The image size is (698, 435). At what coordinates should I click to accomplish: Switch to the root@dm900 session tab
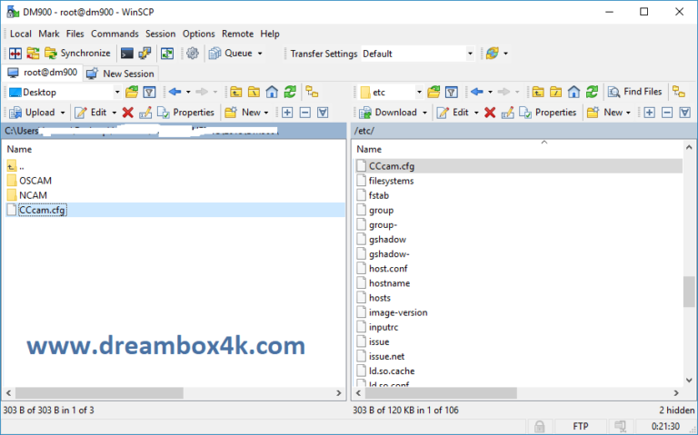tap(43, 73)
